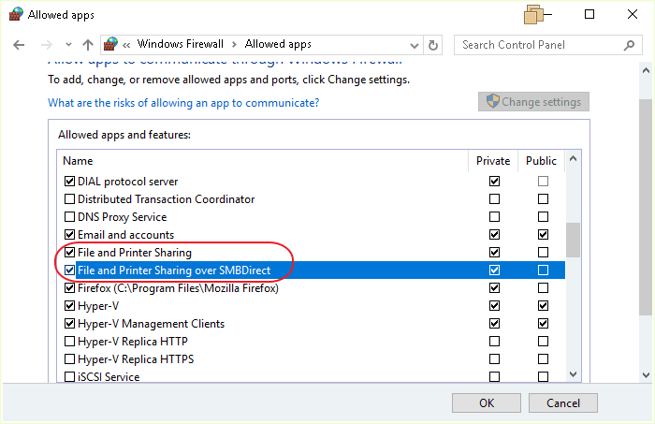Uncheck the Hyper-V Management Clients name checkbox
Image resolution: width=655 pixels, height=424 pixels.
(x=69, y=324)
